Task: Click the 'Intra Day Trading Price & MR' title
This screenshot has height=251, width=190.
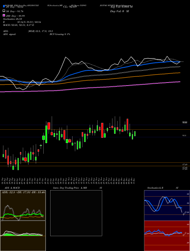Action: pyautogui.click(x=70, y=188)
